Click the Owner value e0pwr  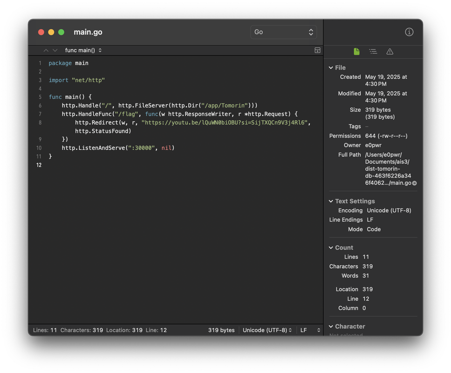(x=373, y=145)
